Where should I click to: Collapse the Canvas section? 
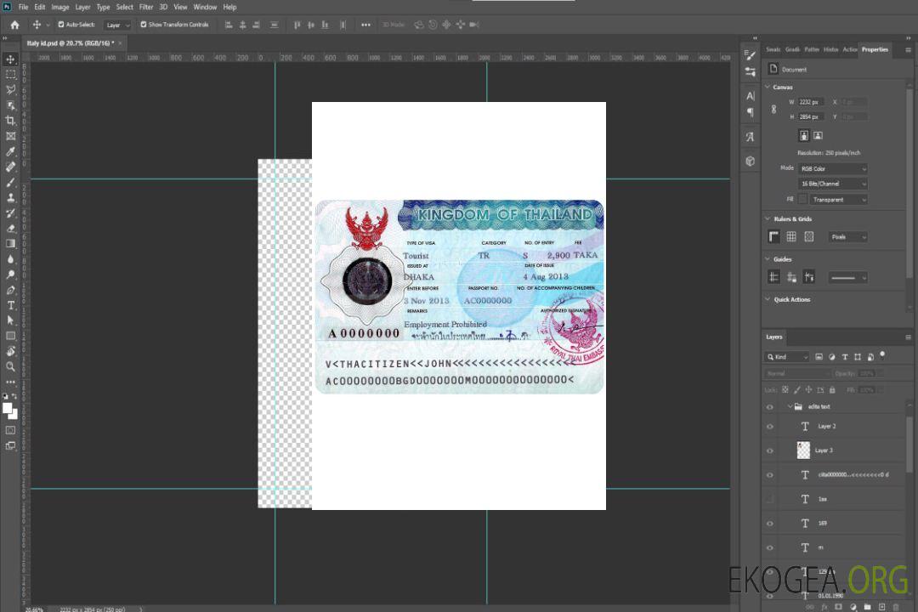coord(768,87)
